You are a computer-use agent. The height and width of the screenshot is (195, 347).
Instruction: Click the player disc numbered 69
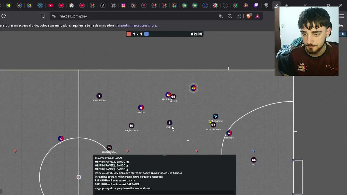click(173, 97)
